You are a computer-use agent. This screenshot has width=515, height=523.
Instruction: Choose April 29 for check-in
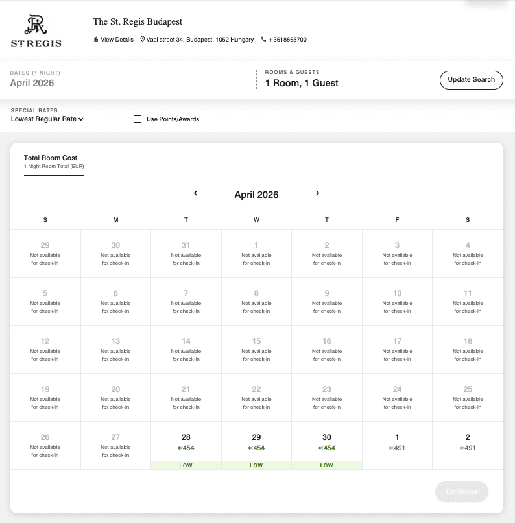pos(256,445)
